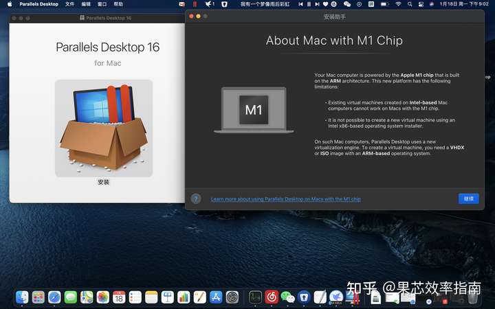This screenshot has height=309, width=495.
Task: Open Trash from the Dock
Action: click(472, 297)
